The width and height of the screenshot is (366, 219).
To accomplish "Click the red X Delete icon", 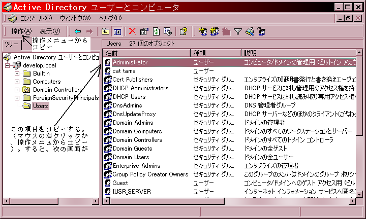I will pos(132,31).
